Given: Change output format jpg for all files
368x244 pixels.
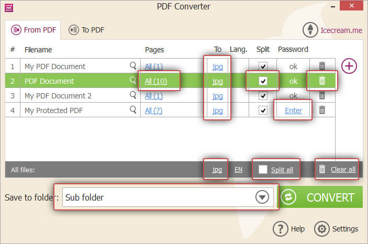Looking at the screenshot, I should coord(217,169).
